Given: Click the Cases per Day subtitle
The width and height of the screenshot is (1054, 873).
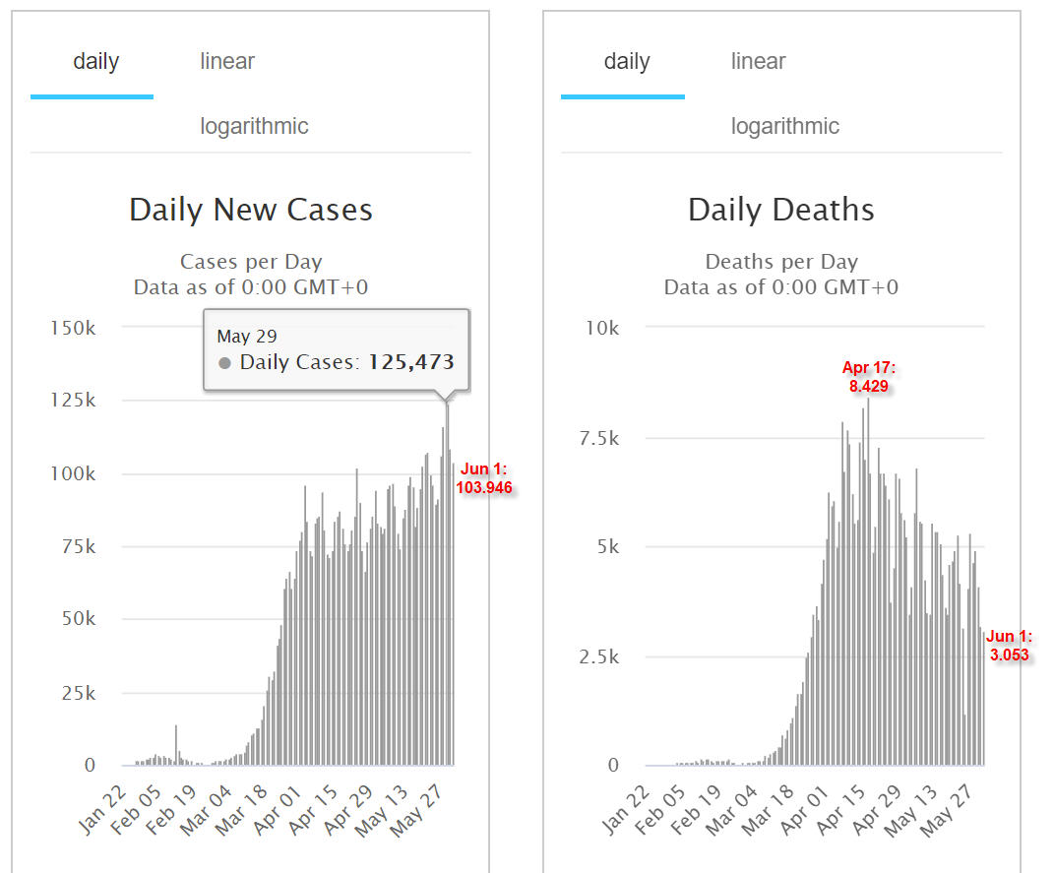Looking at the screenshot, I should coord(251,262).
